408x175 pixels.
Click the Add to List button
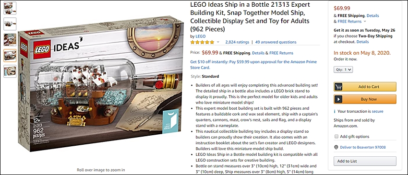point(365,161)
